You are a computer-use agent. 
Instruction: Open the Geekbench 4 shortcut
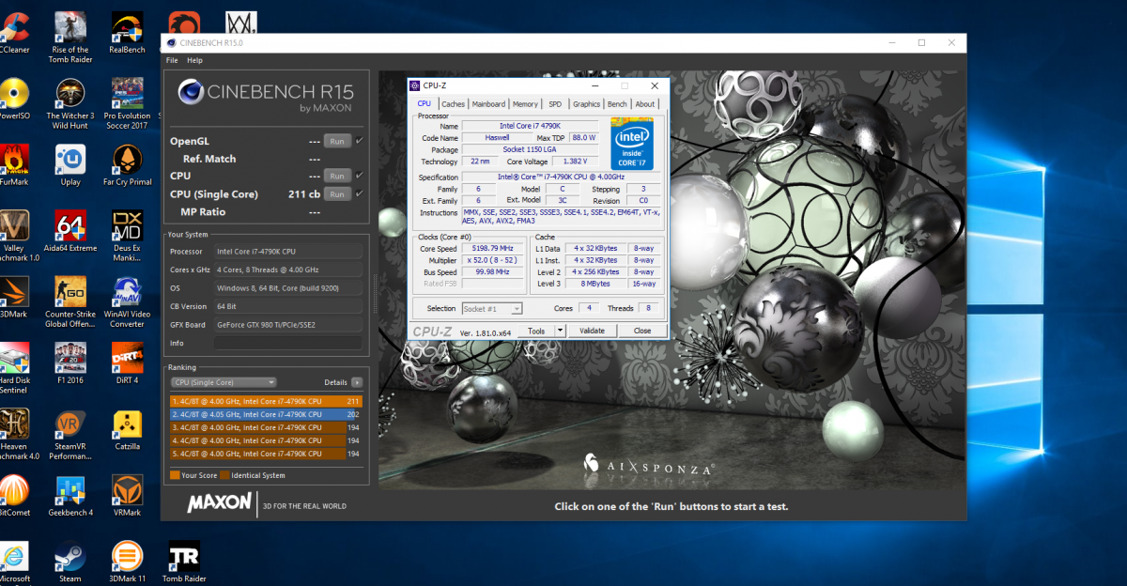coord(70,494)
